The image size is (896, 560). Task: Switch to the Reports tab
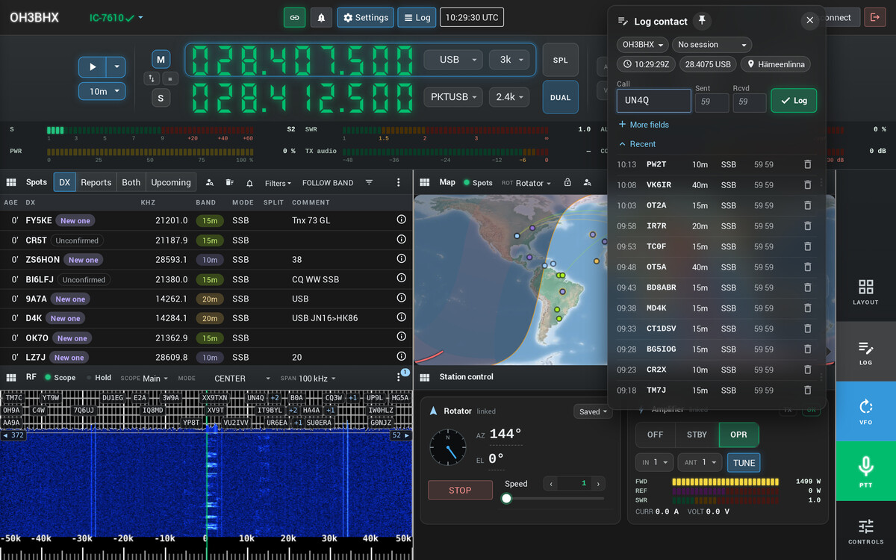tap(96, 182)
